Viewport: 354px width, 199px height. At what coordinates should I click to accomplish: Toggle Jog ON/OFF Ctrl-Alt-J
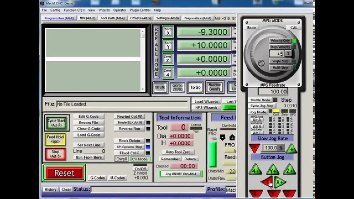181,174
